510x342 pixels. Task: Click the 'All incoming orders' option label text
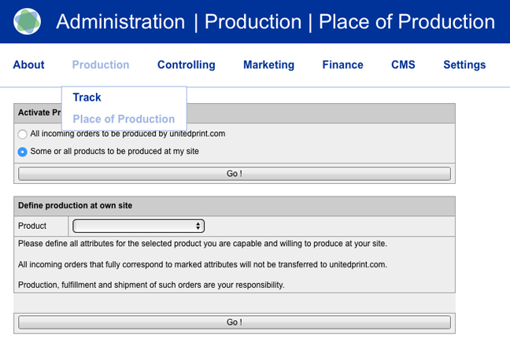point(128,134)
